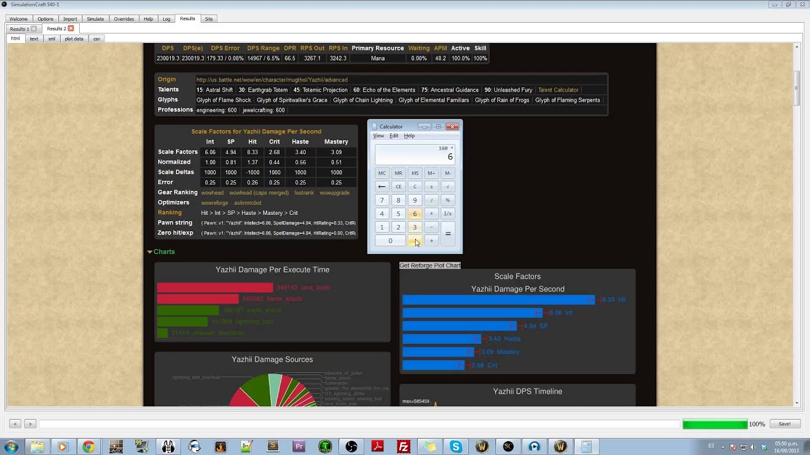The width and height of the screenshot is (810, 455).
Task: Click the calculator backspace arrow button
Action: click(382, 186)
